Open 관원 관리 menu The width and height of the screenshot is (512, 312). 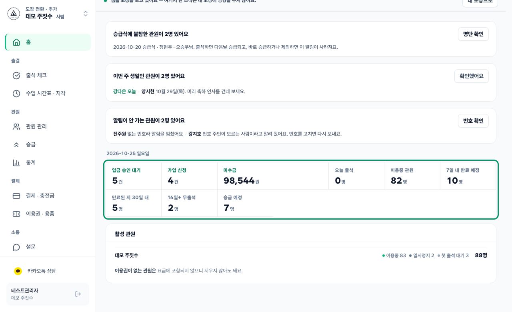[48, 126]
